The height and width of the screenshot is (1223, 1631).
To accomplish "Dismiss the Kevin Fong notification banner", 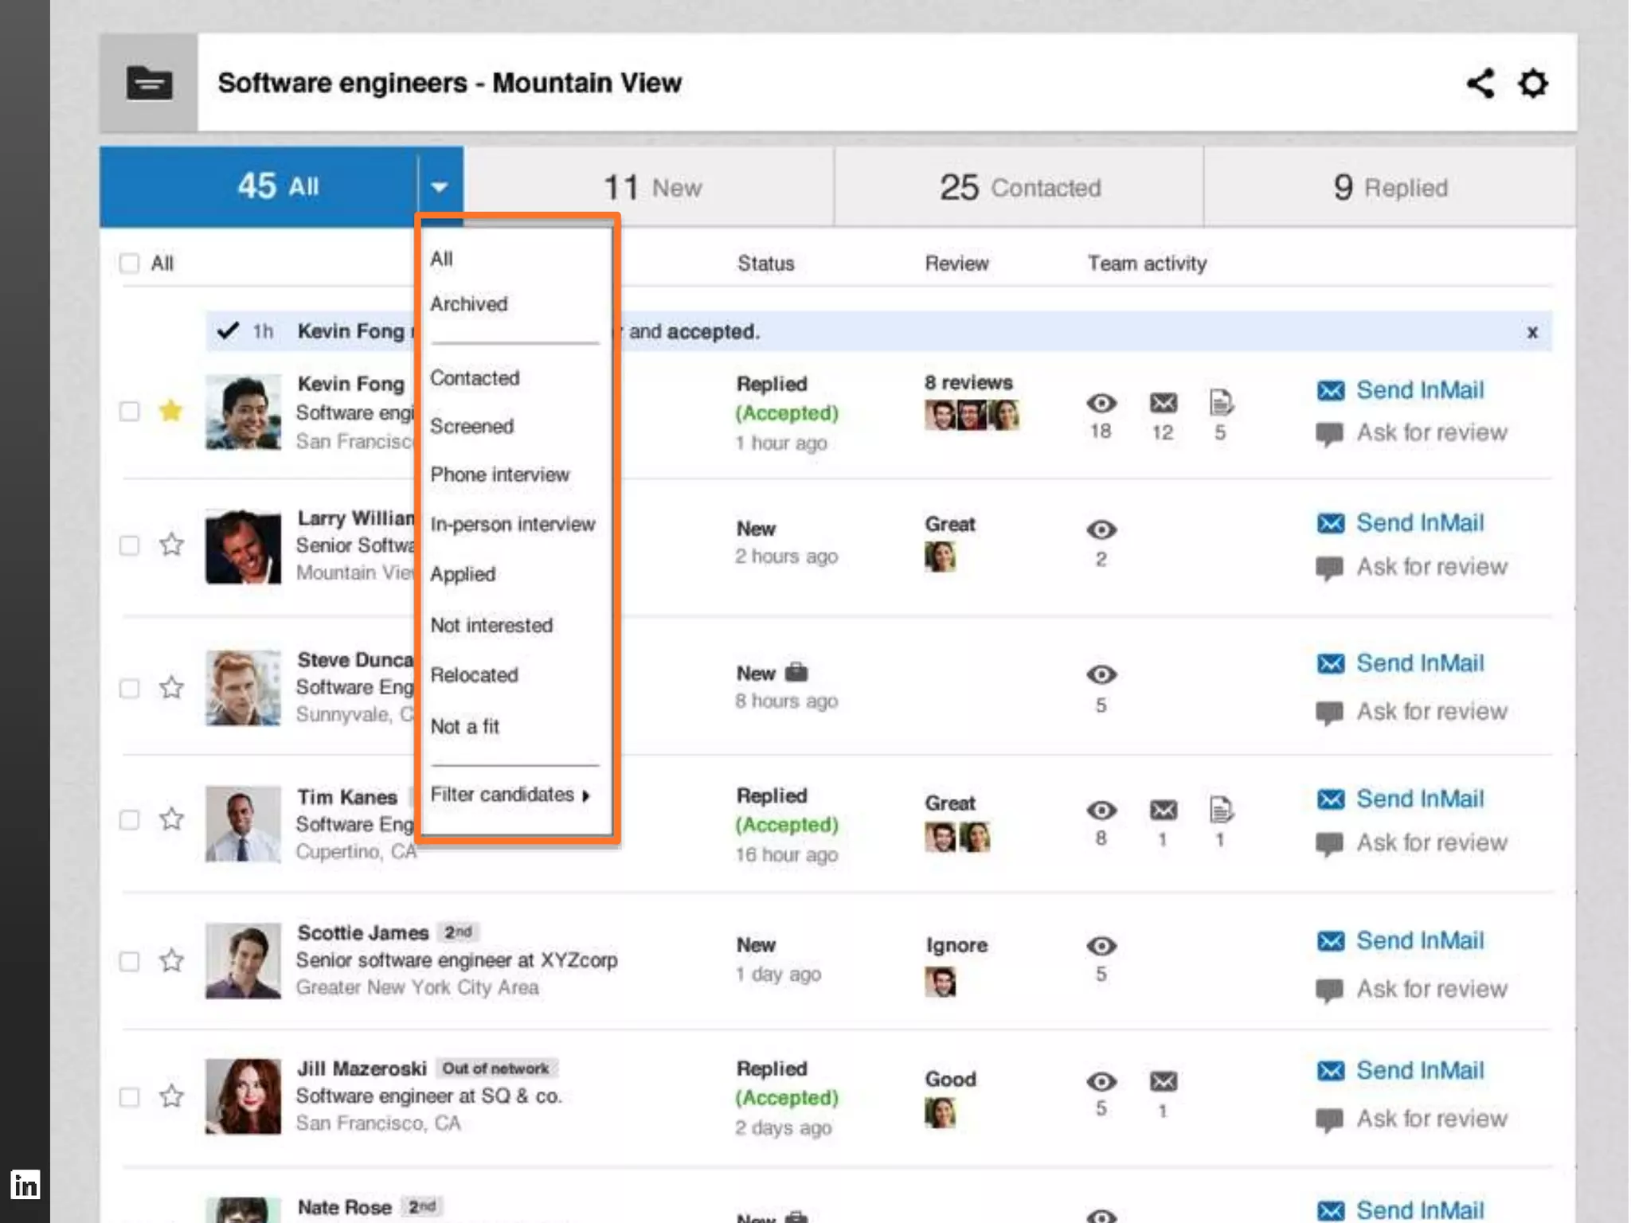I will pos(1531,332).
